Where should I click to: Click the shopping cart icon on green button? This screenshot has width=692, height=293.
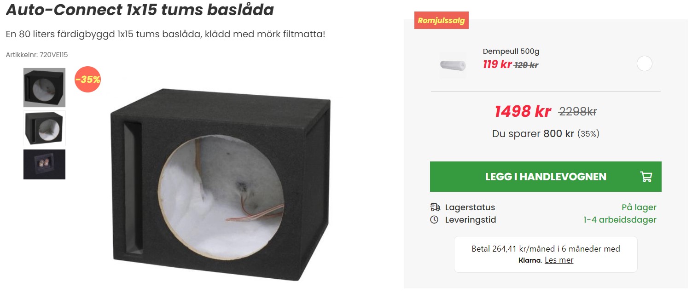[x=646, y=177]
